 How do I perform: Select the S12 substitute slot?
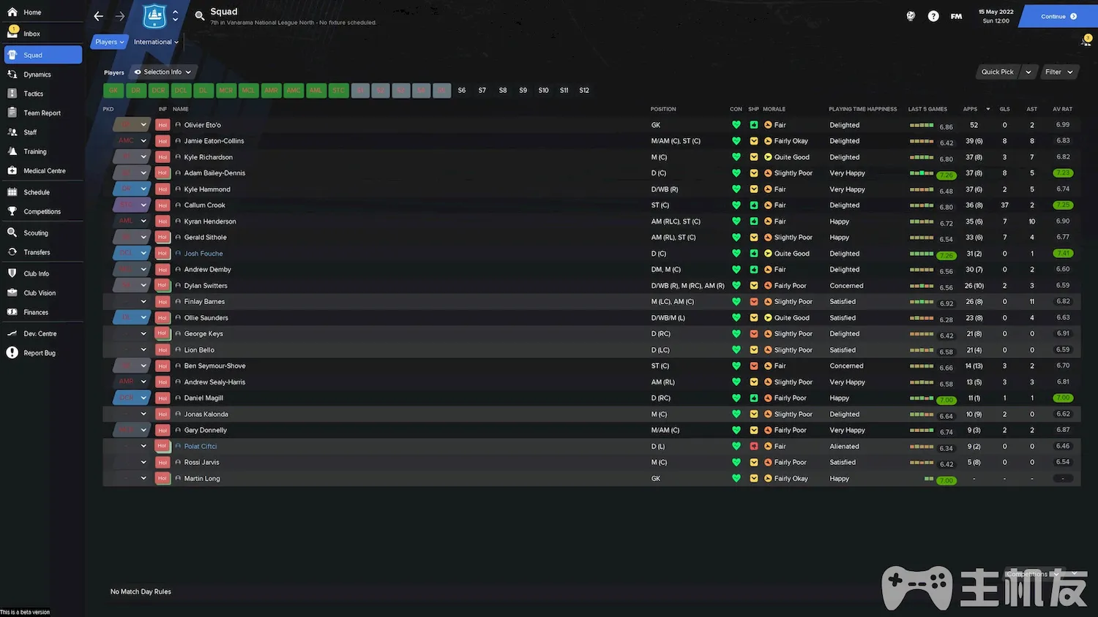click(584, 91)
